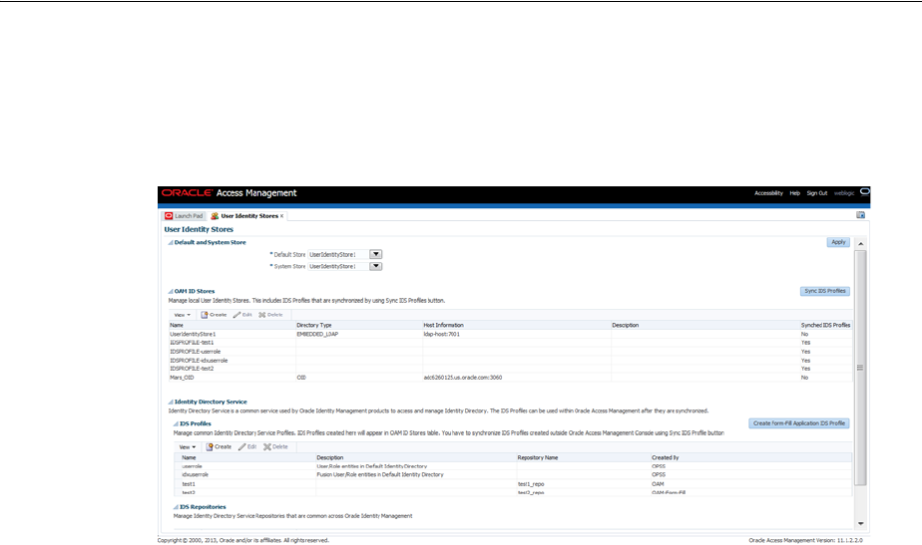The image size is (922, 545).
Task: Click the Launch Pad tab icon
Action: 169,216
